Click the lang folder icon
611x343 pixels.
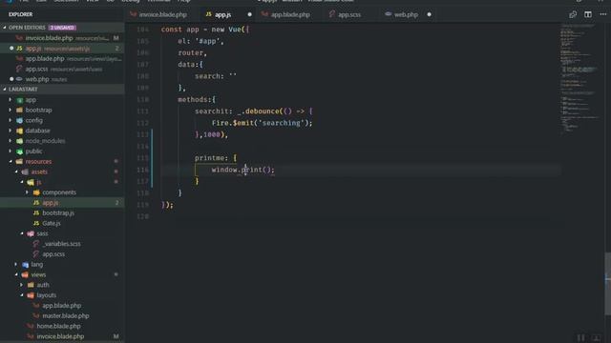pos(26,265)
